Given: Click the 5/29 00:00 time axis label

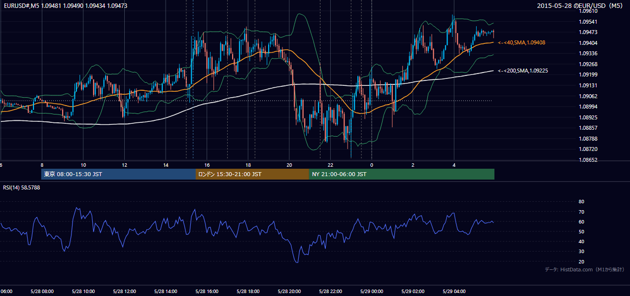Looking at the screenshot, I should (372, 292).
